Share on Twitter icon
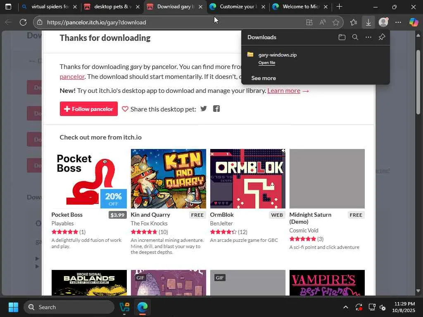 point(204,109)
